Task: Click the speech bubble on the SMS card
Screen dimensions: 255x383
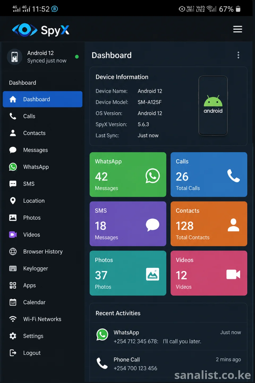Action: (x=152, y=225)
